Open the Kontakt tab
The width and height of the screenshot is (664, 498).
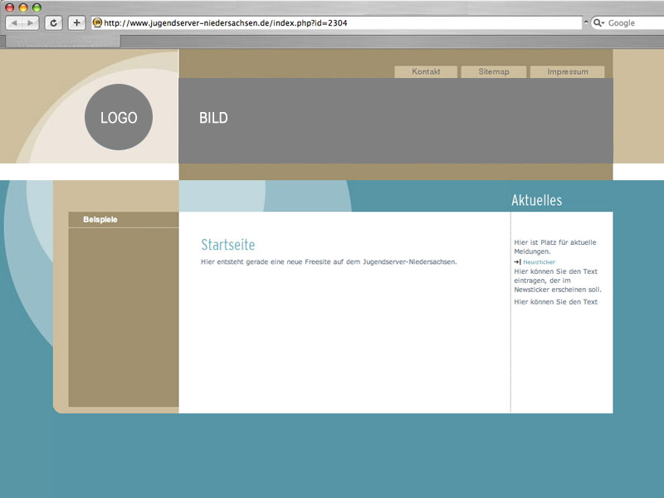click(426, 72)
